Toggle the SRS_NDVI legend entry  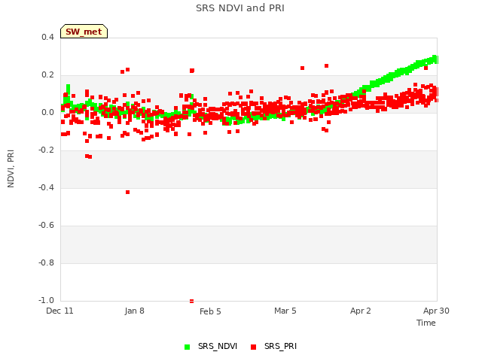[211, 346]
